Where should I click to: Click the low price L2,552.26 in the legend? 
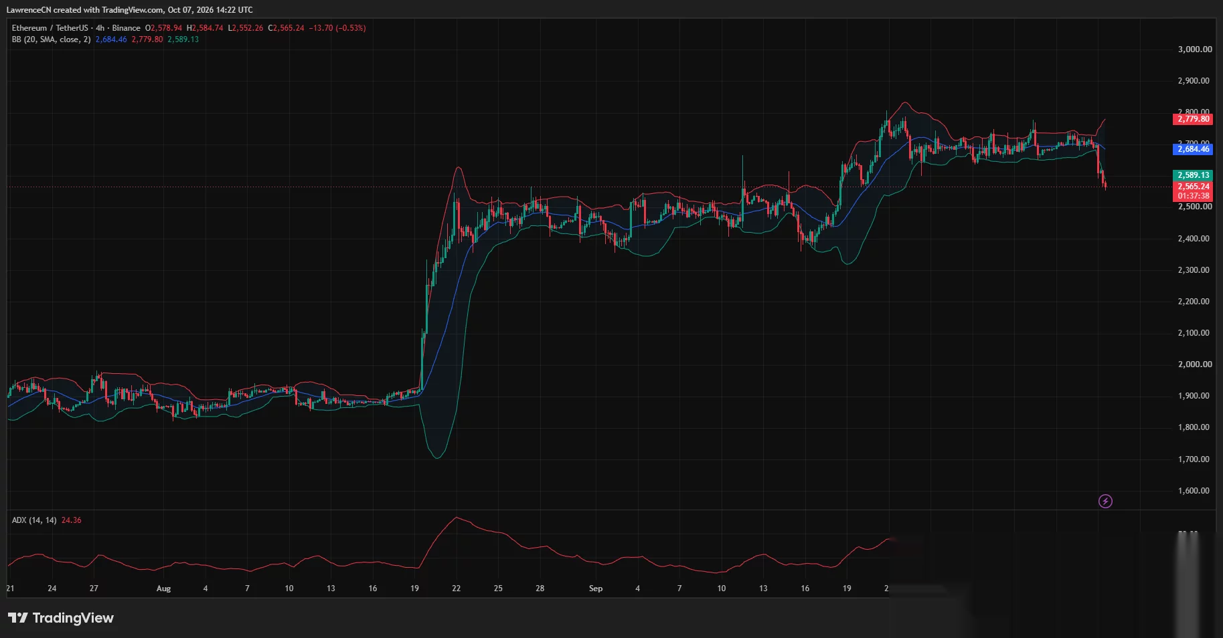pos(246,28)
